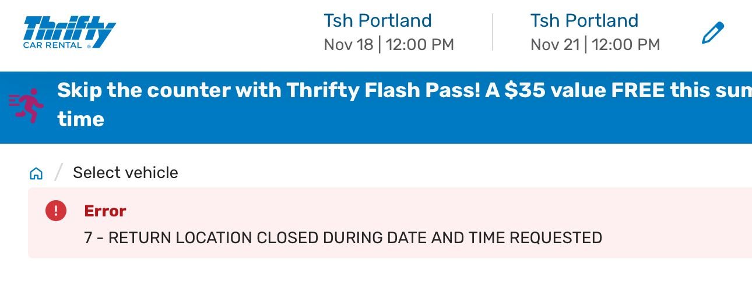Click the pickup time next to Nov 18

pyautogui.click(x=420, y=45)
